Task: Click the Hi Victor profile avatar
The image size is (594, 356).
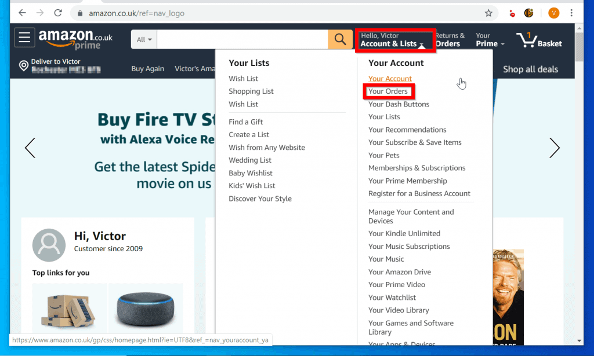Action: tap(49, 245)
